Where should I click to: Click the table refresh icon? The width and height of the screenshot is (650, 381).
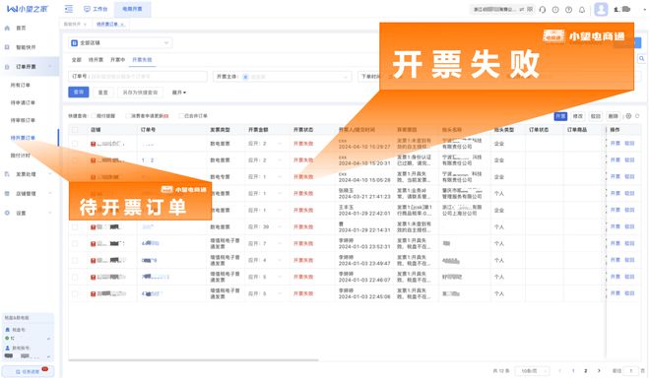637,116
